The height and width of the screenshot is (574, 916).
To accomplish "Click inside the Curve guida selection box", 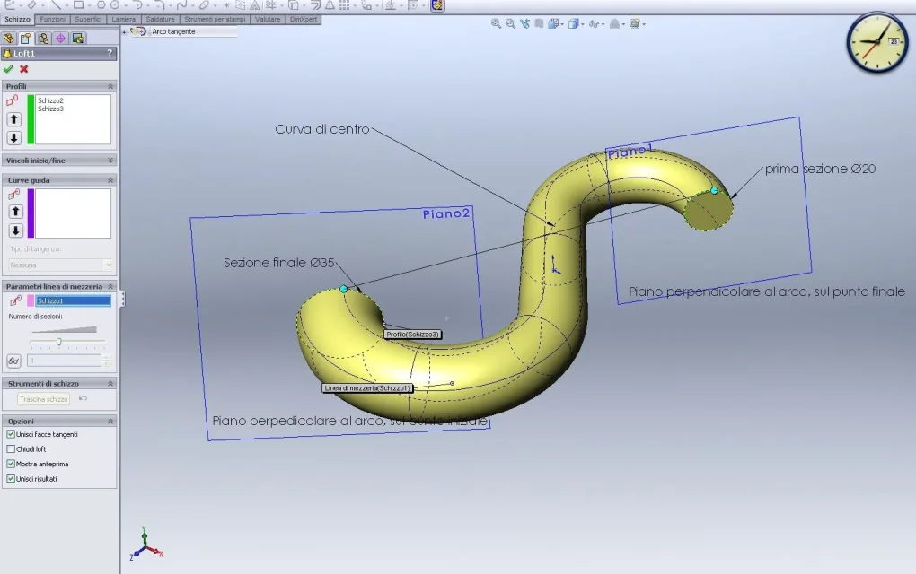I will [x=73, y=213].
